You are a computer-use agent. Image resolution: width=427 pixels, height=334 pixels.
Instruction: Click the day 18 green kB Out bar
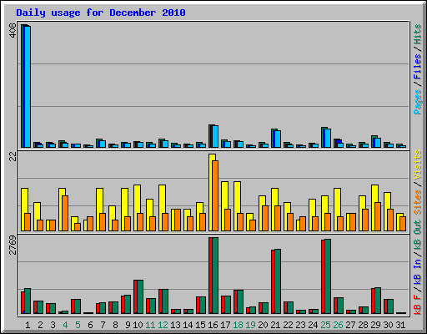pyautogui.click(x=240, y=301)
